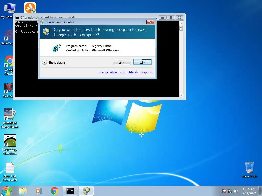
Task: Open Chrome from the taskbar
Action: coord(54,191)
